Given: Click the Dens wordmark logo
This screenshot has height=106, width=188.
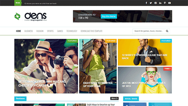Looking at the screenshot, I should [36, 16].
